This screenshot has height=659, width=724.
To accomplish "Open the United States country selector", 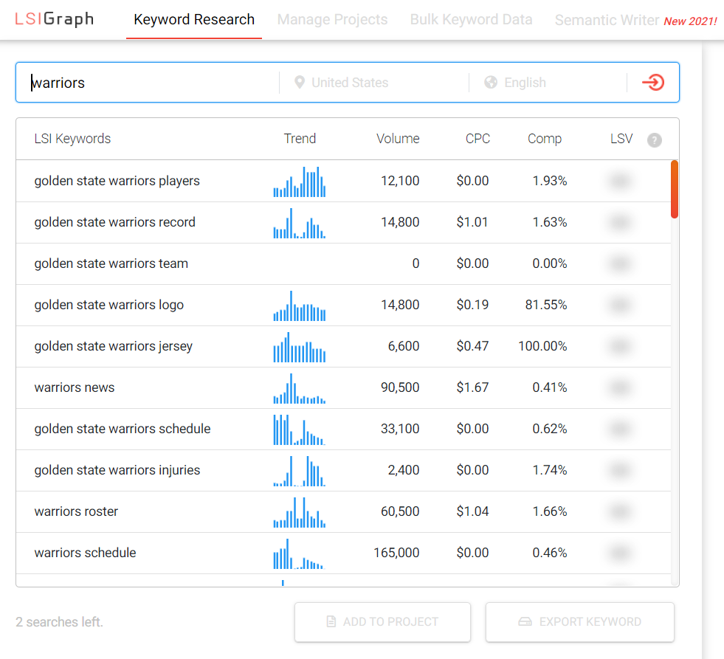I will [374, 82].
